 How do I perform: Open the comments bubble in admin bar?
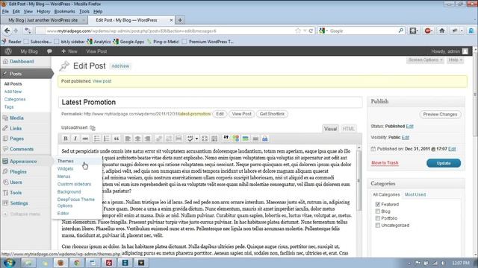click(x=49, y=51)
